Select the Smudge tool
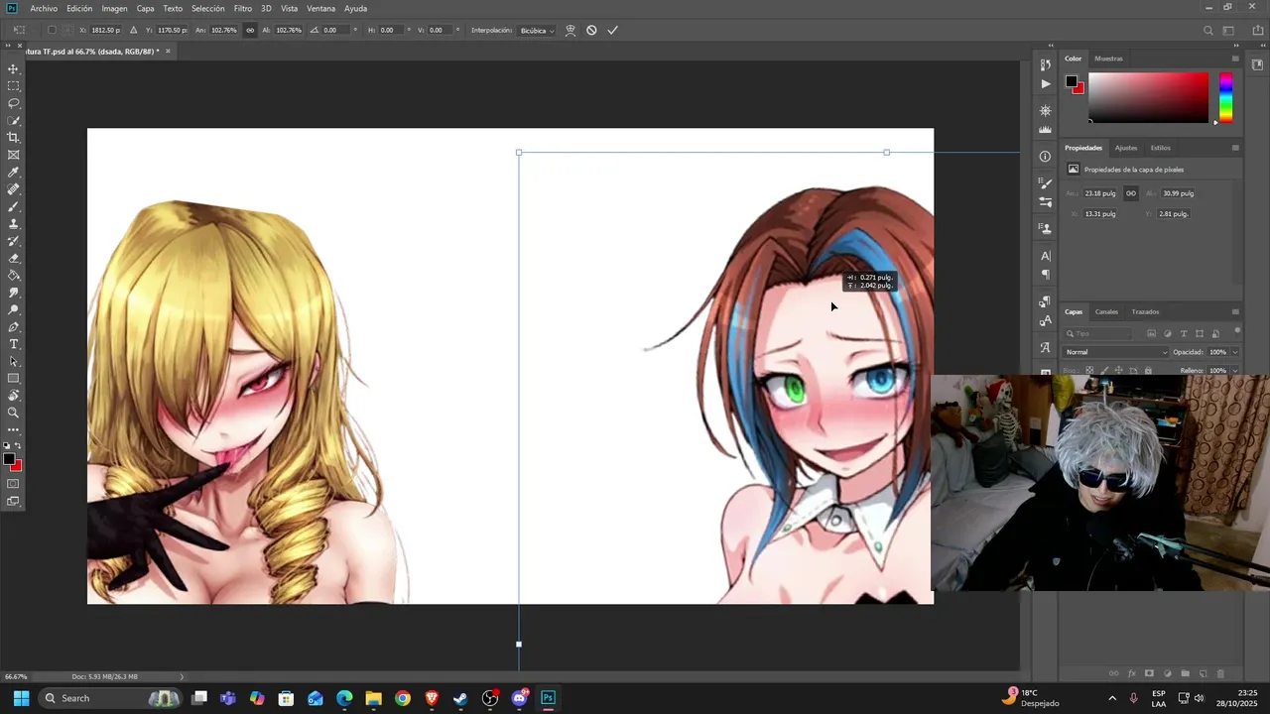 tap(14, 293)
